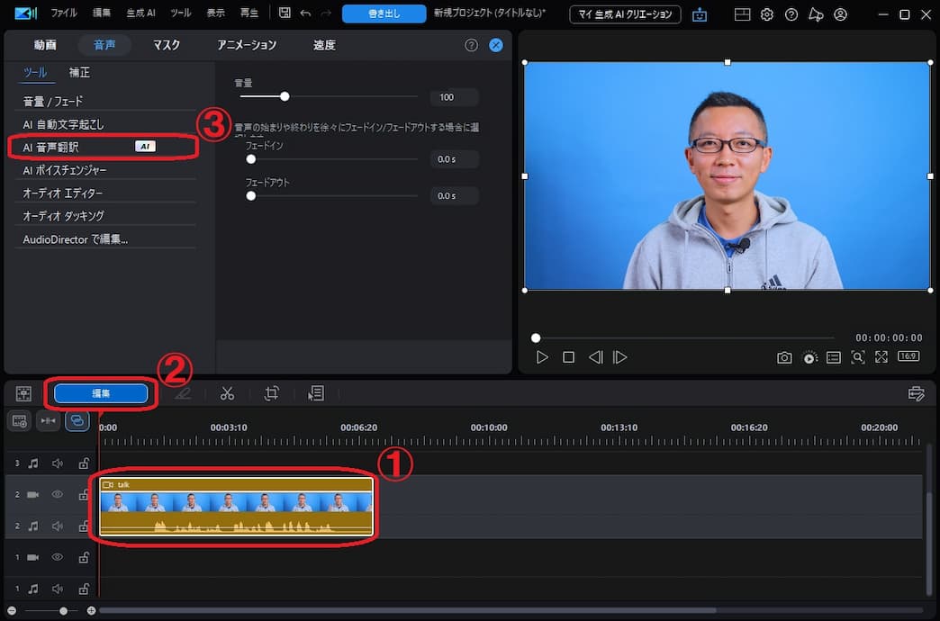This screenshot has height=621, width=940.
Task: Enter fullscreen preview mode
Action: click(881, 357)
